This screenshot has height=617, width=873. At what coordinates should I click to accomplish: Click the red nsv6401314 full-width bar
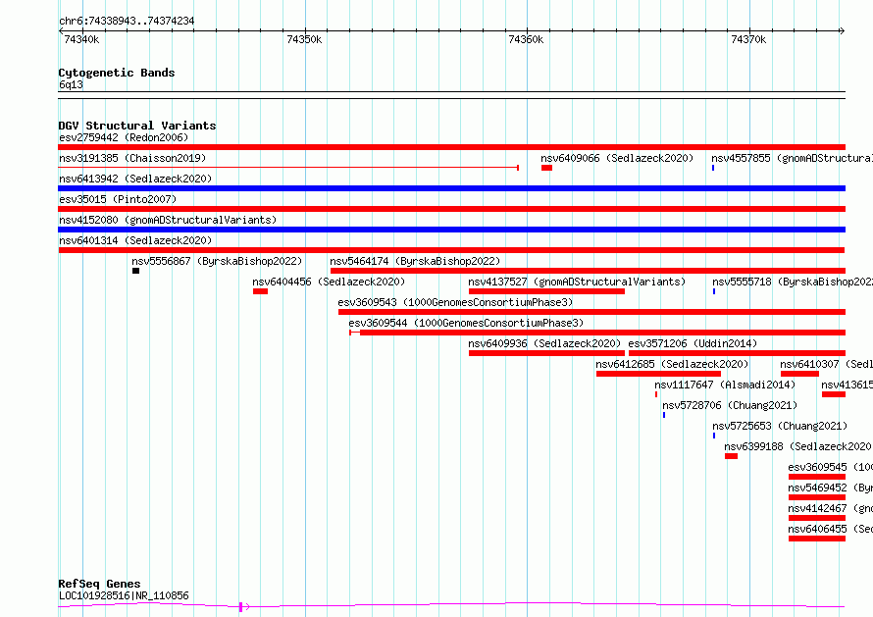point(451,250)
